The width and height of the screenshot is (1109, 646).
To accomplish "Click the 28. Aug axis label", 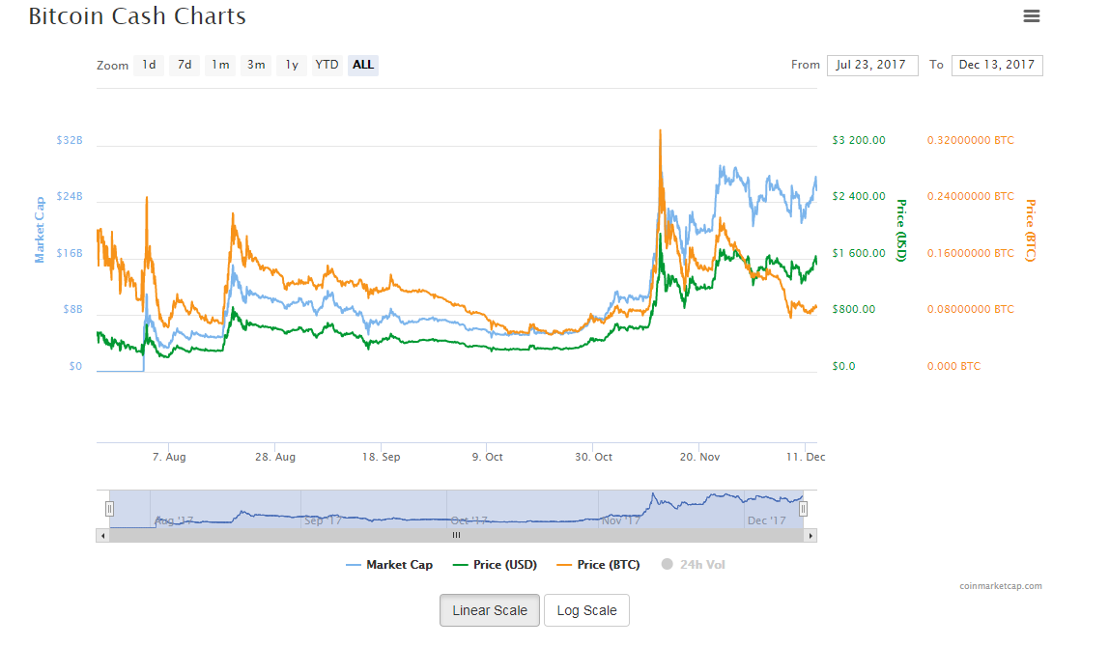I will (x=275, y=457).
